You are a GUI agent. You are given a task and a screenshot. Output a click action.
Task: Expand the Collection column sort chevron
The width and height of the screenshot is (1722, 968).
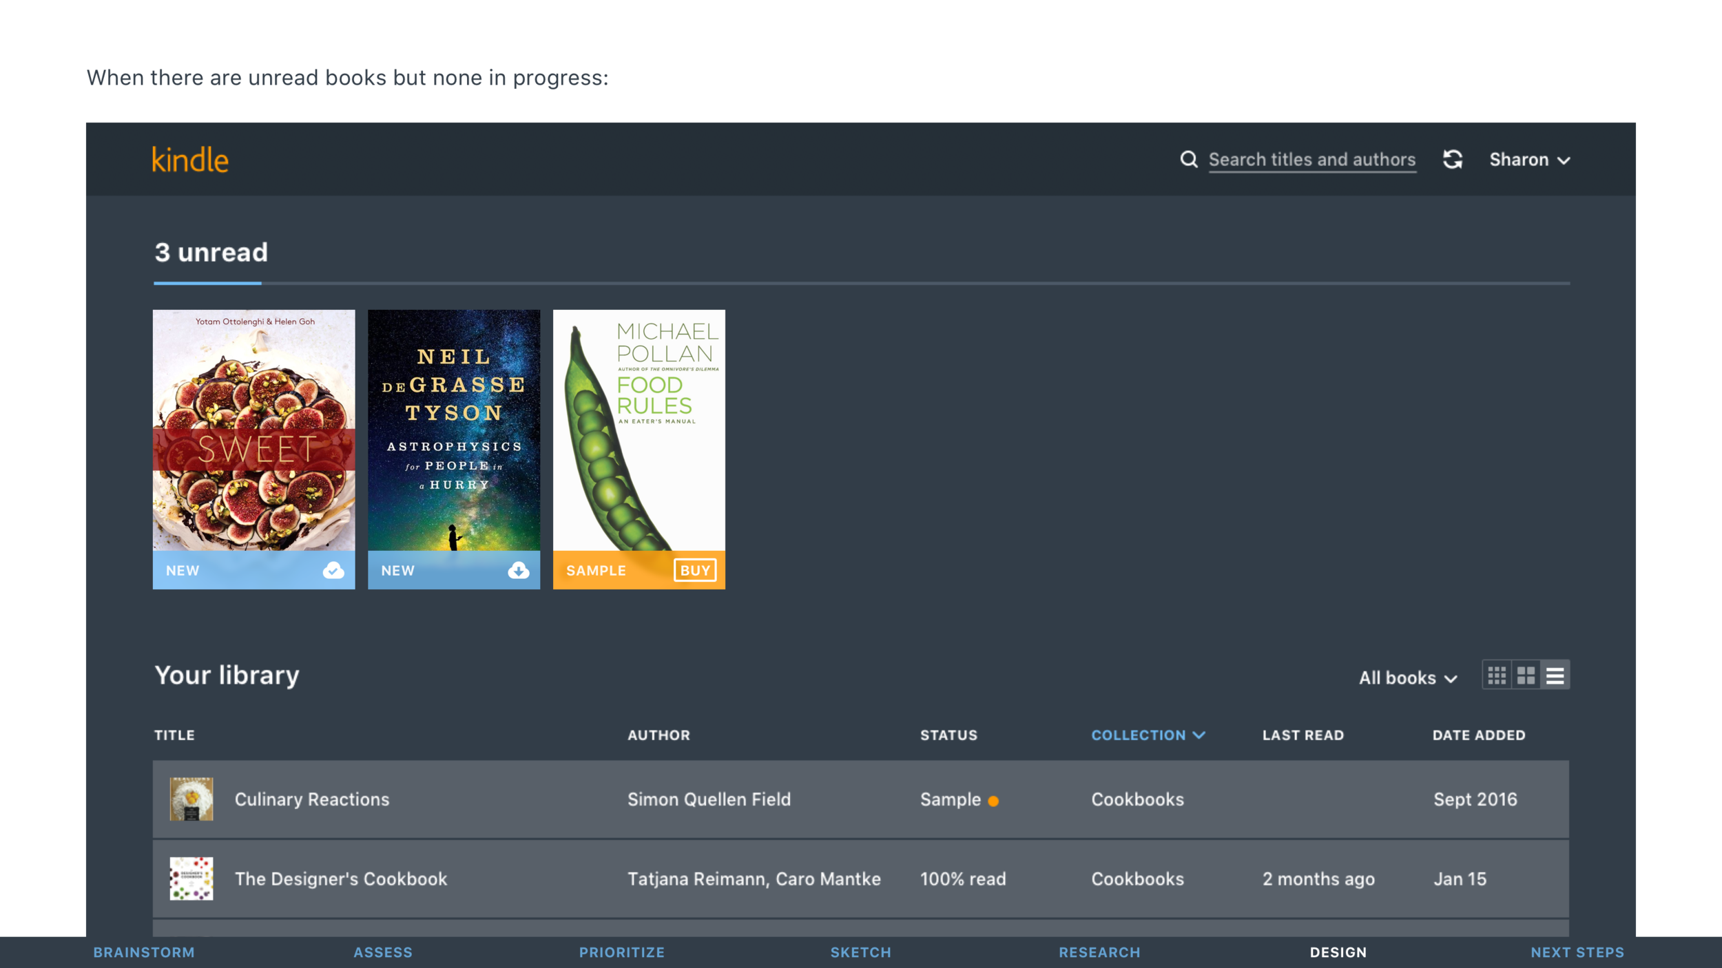[x=1200, y=735]
